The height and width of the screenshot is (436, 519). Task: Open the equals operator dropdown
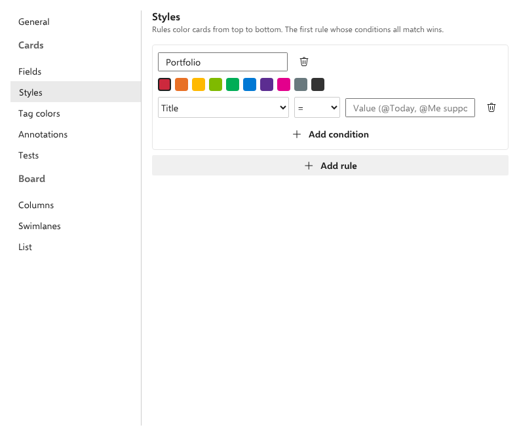click(x=317, y=107)
